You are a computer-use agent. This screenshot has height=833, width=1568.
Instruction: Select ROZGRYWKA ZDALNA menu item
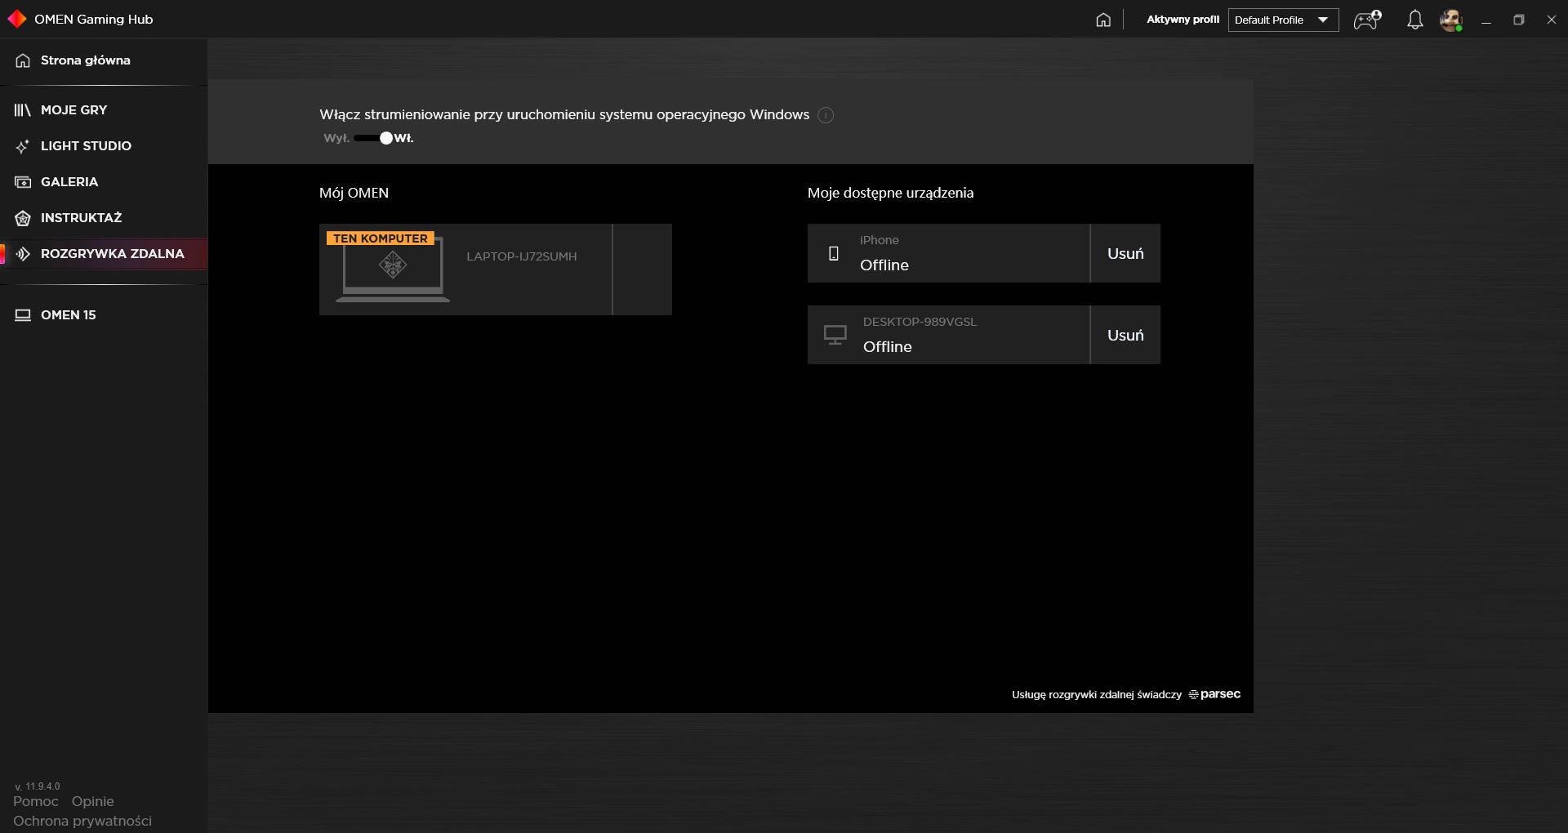coord(104,254)
